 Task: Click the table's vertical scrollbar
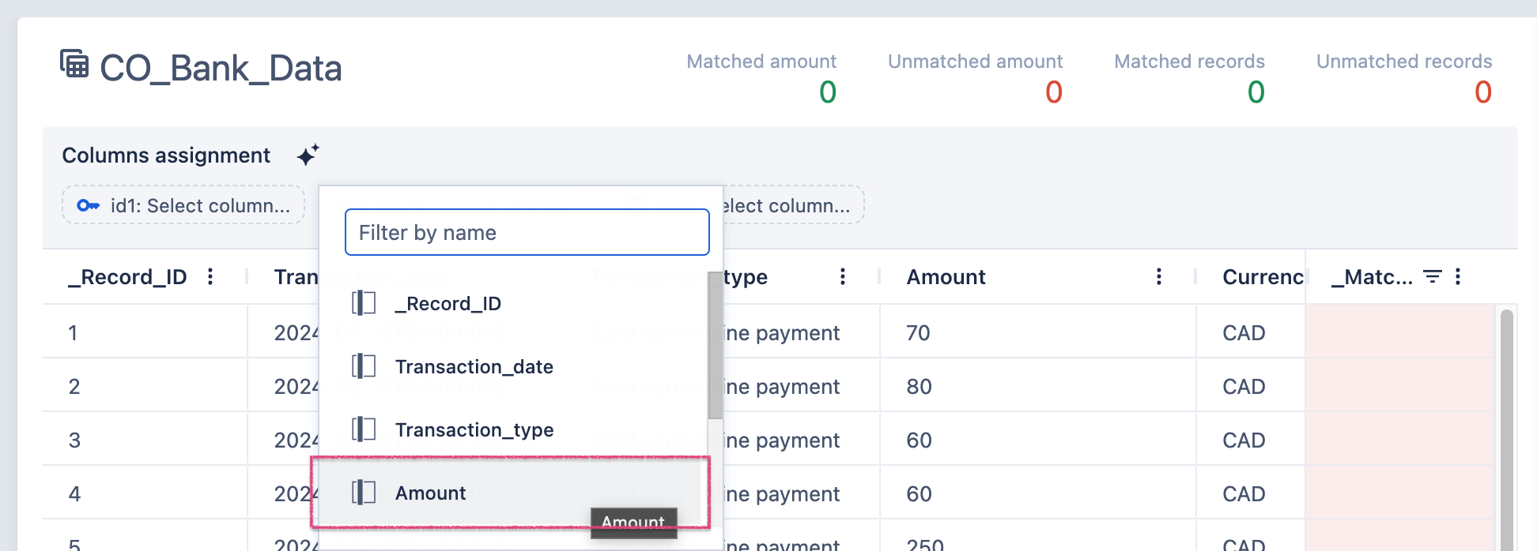click(x=1506, y=426)
